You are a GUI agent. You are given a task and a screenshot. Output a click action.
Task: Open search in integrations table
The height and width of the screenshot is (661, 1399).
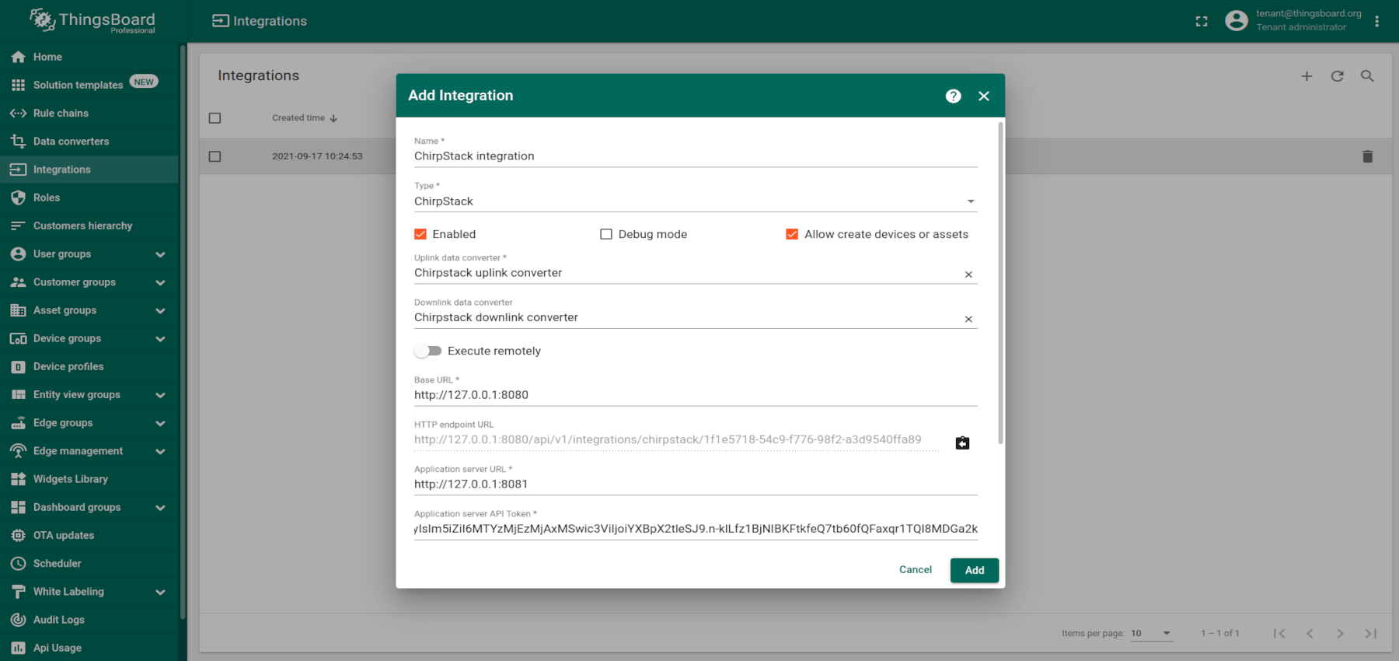1367,76
